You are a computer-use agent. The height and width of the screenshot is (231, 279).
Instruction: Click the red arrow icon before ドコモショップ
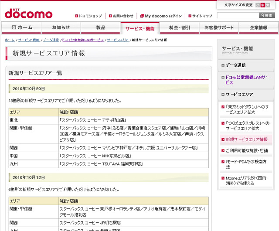pos(77,16)
